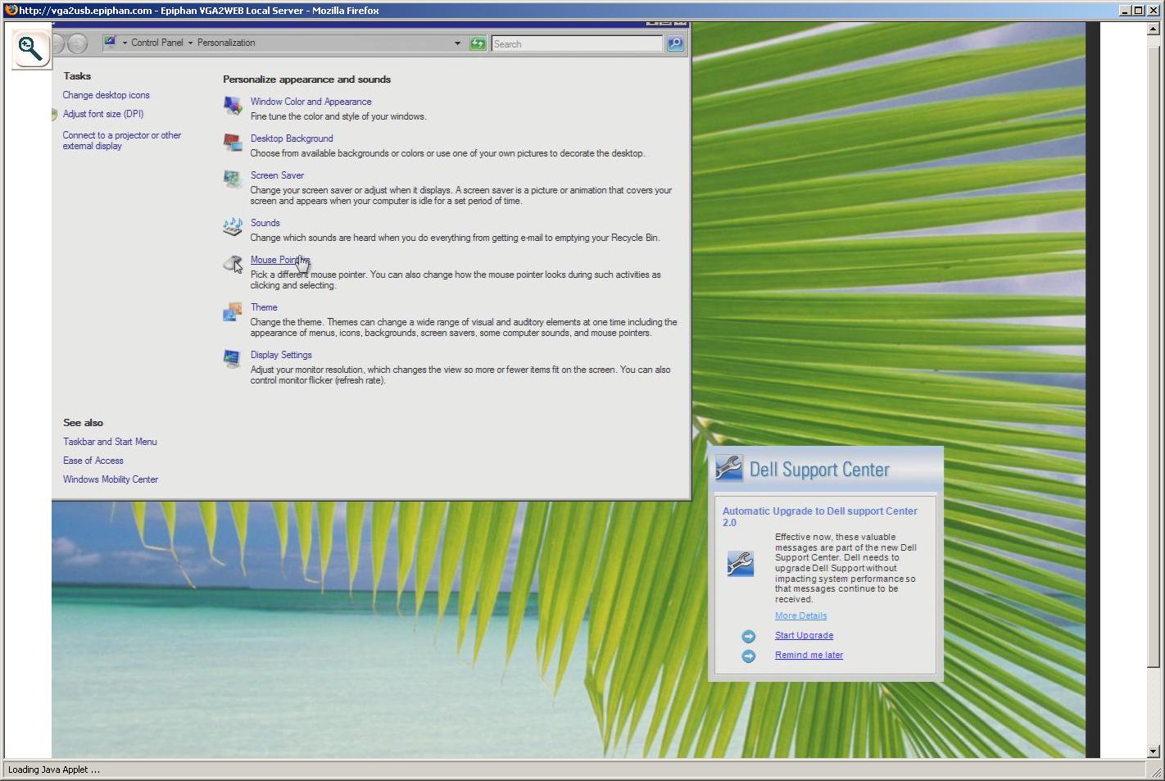This screenshot has width=1165, height=781.
Task: Click the Desktop Background icon
Action: (233, 143)
